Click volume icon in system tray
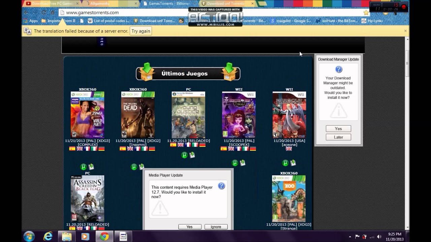Image resolution: width=431 pixels, height=242 pixels. coord(379,237)
